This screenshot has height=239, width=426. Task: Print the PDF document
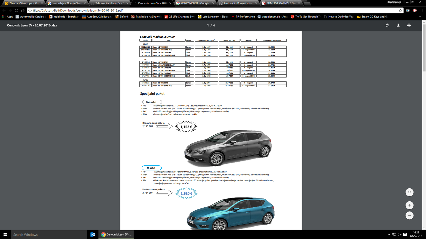(x=409, y=25)
